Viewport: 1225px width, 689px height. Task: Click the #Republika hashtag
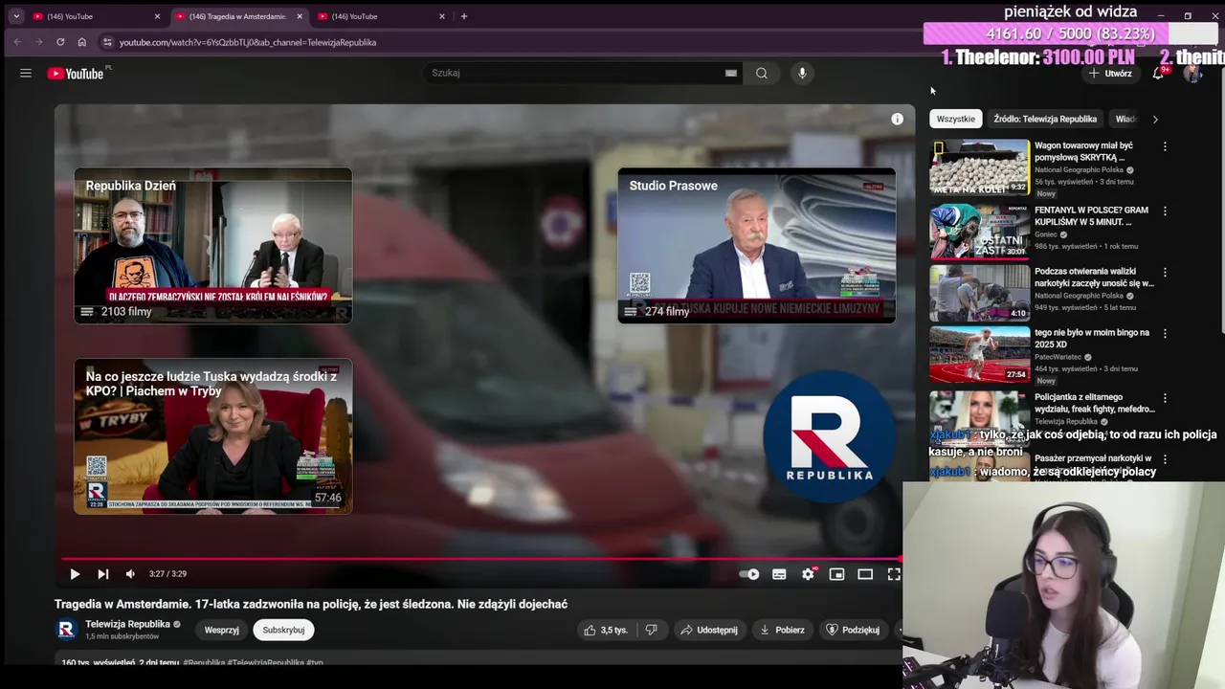pyautogui.click(x=204, y=662)
